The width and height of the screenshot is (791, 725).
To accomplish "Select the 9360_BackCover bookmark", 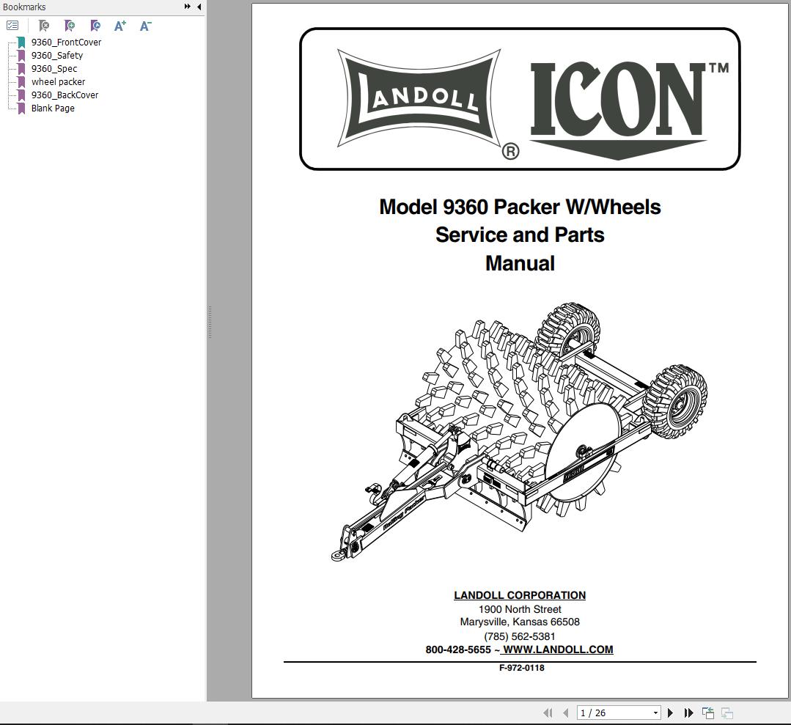I will 65,95.
